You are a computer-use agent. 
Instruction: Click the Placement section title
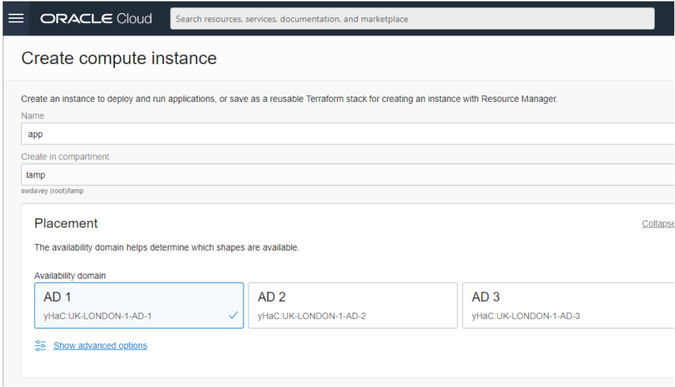click(66, 224)
